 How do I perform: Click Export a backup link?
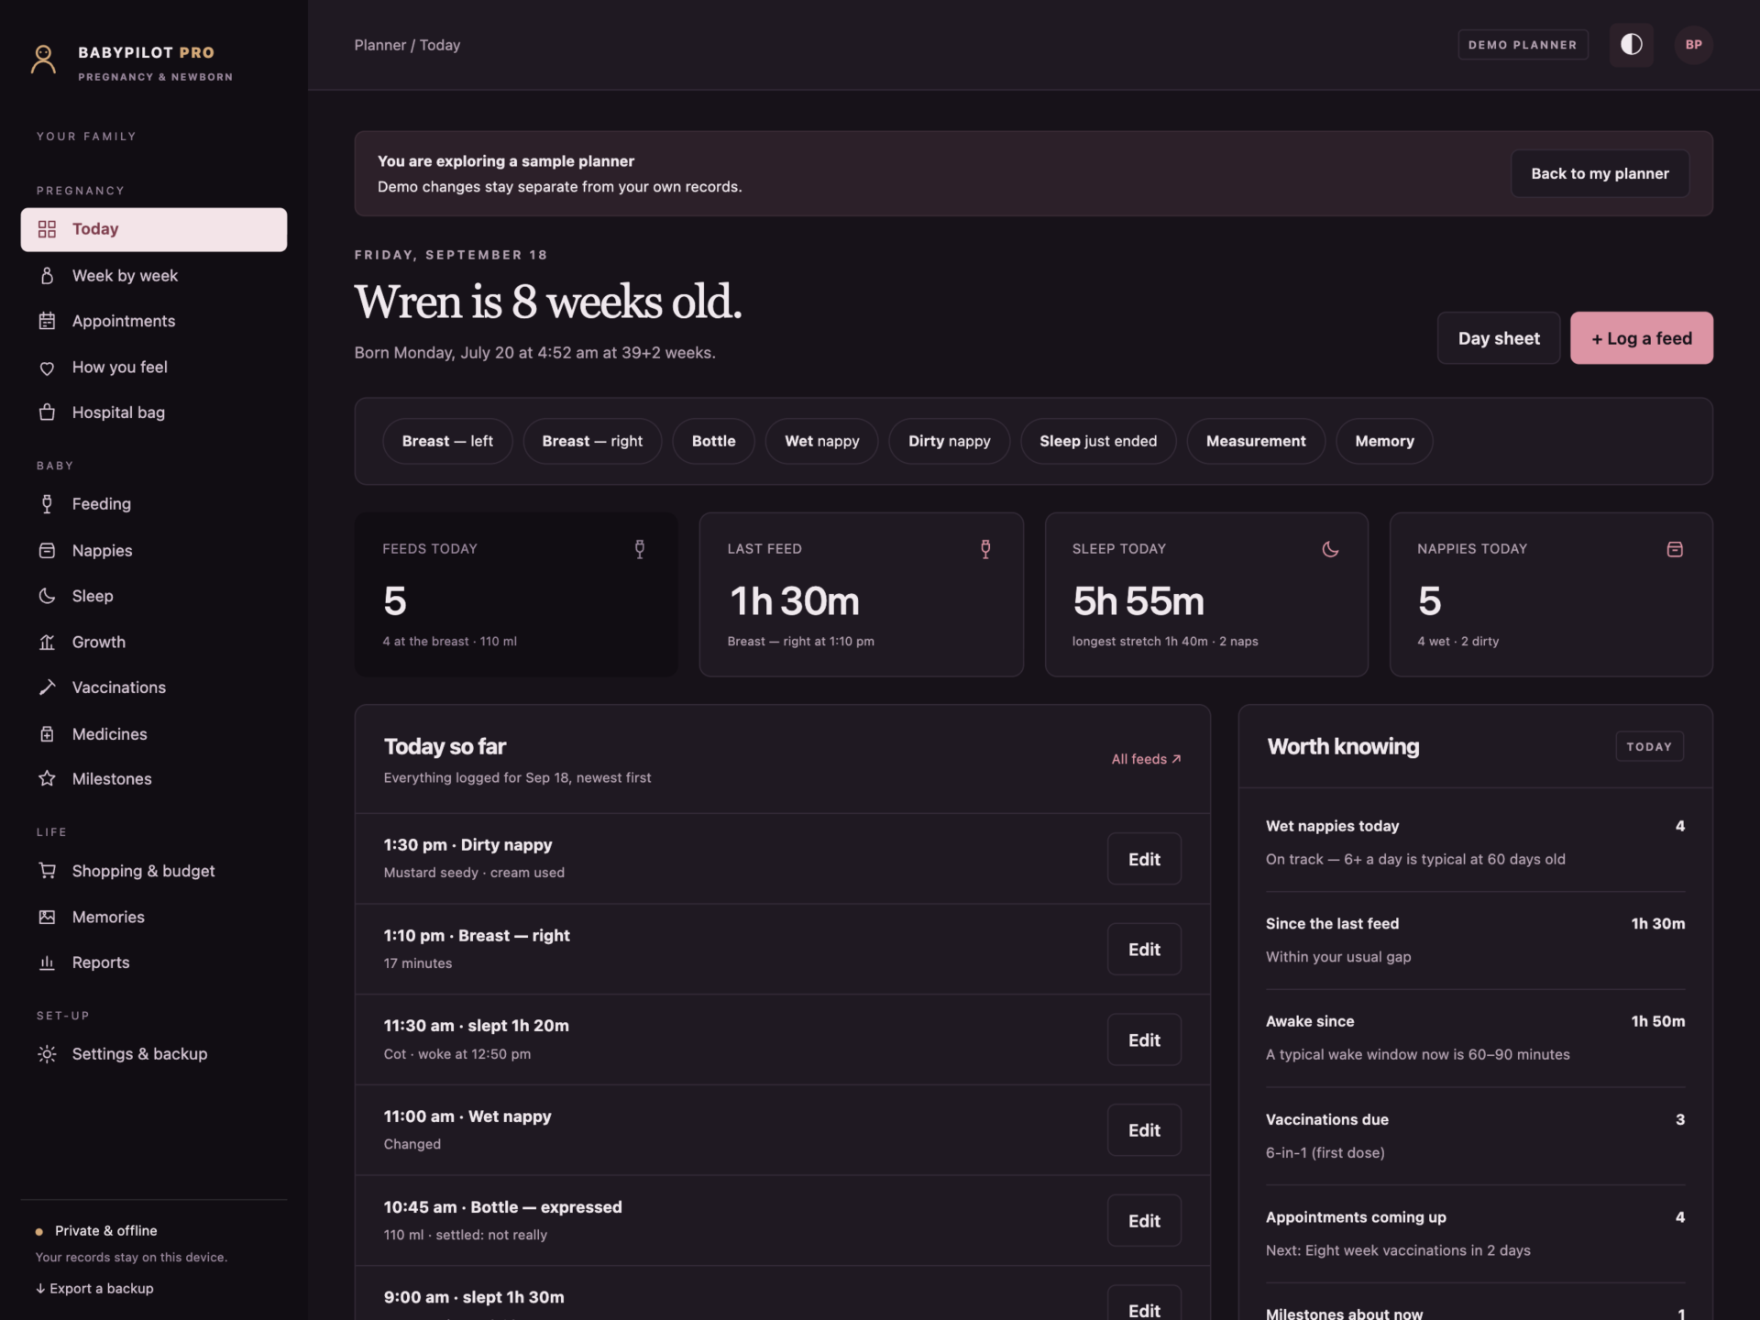(94, 1288)
